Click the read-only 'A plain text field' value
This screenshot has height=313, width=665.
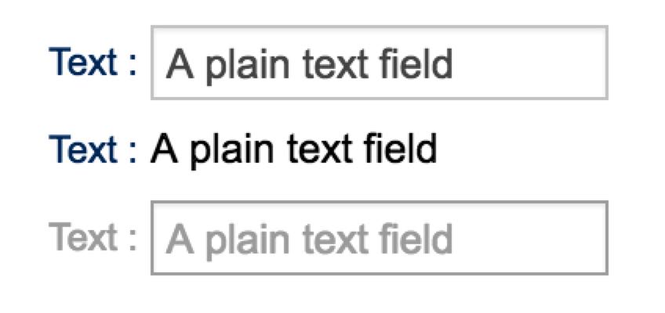293,149
